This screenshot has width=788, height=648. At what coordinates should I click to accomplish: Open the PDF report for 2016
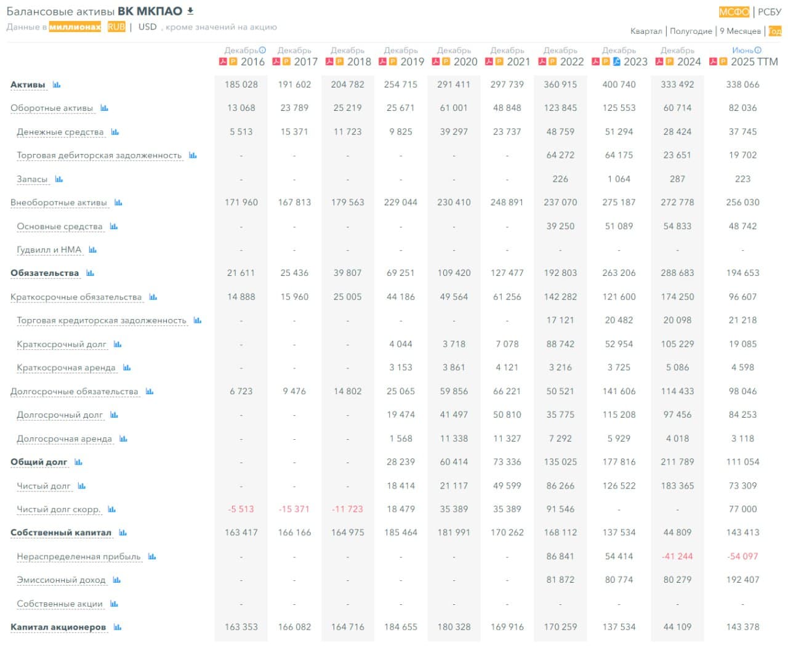point(223,62)
